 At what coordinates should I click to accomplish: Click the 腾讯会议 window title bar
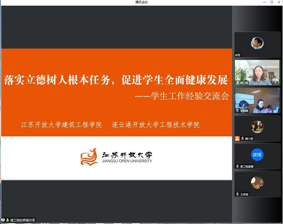coord(141,2)
